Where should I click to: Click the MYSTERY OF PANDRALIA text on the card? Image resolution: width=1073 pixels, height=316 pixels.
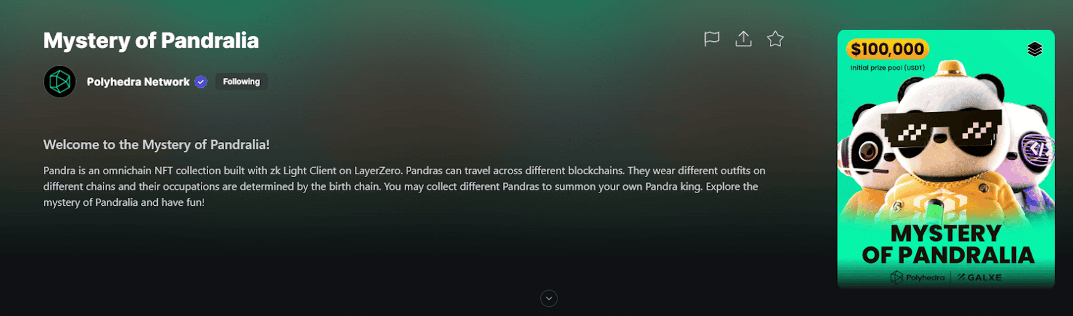point(947,244)
